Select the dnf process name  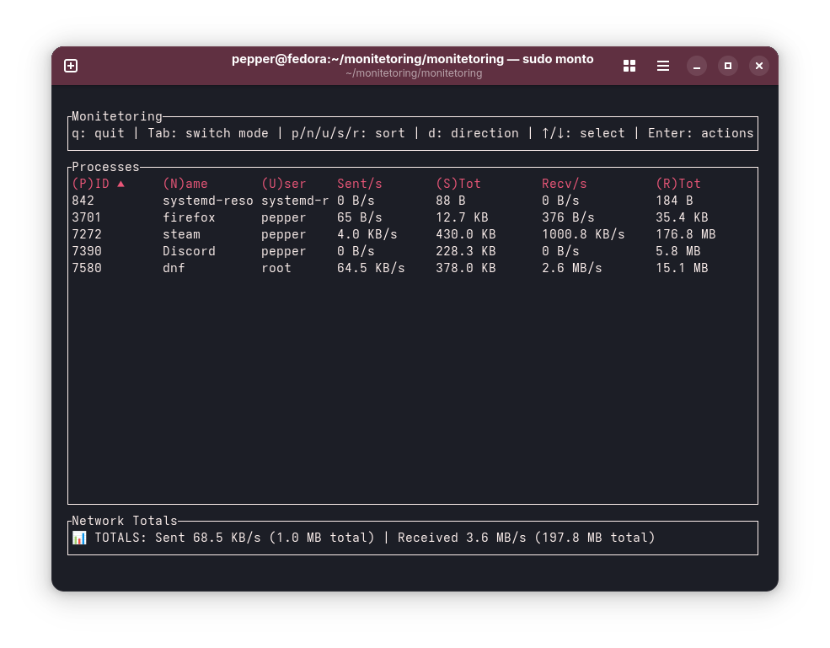(x=174, y=269)
